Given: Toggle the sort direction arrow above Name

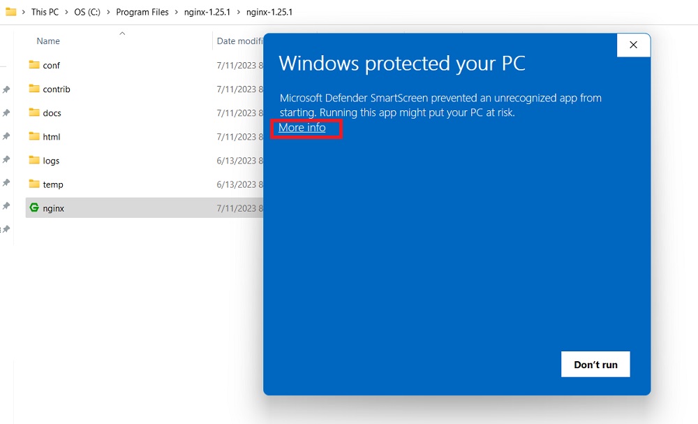Looking at the screenshot, I should [121, 32].
